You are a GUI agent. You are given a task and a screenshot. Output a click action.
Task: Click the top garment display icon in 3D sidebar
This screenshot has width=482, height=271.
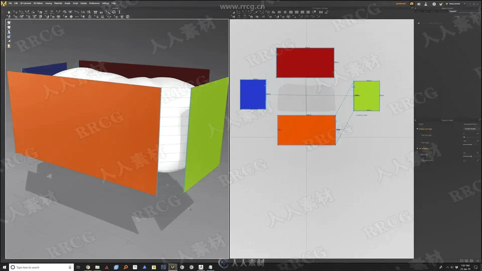(9, 23)
